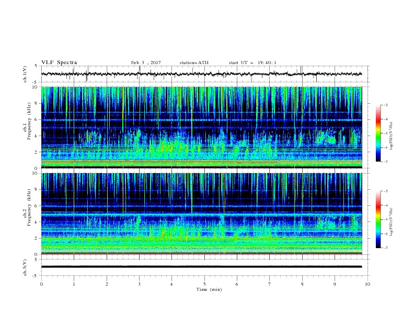Click inside the ch.2 spectrogram panel
The width and height of the screenshot is (414, 319).
tap(201, 214)
